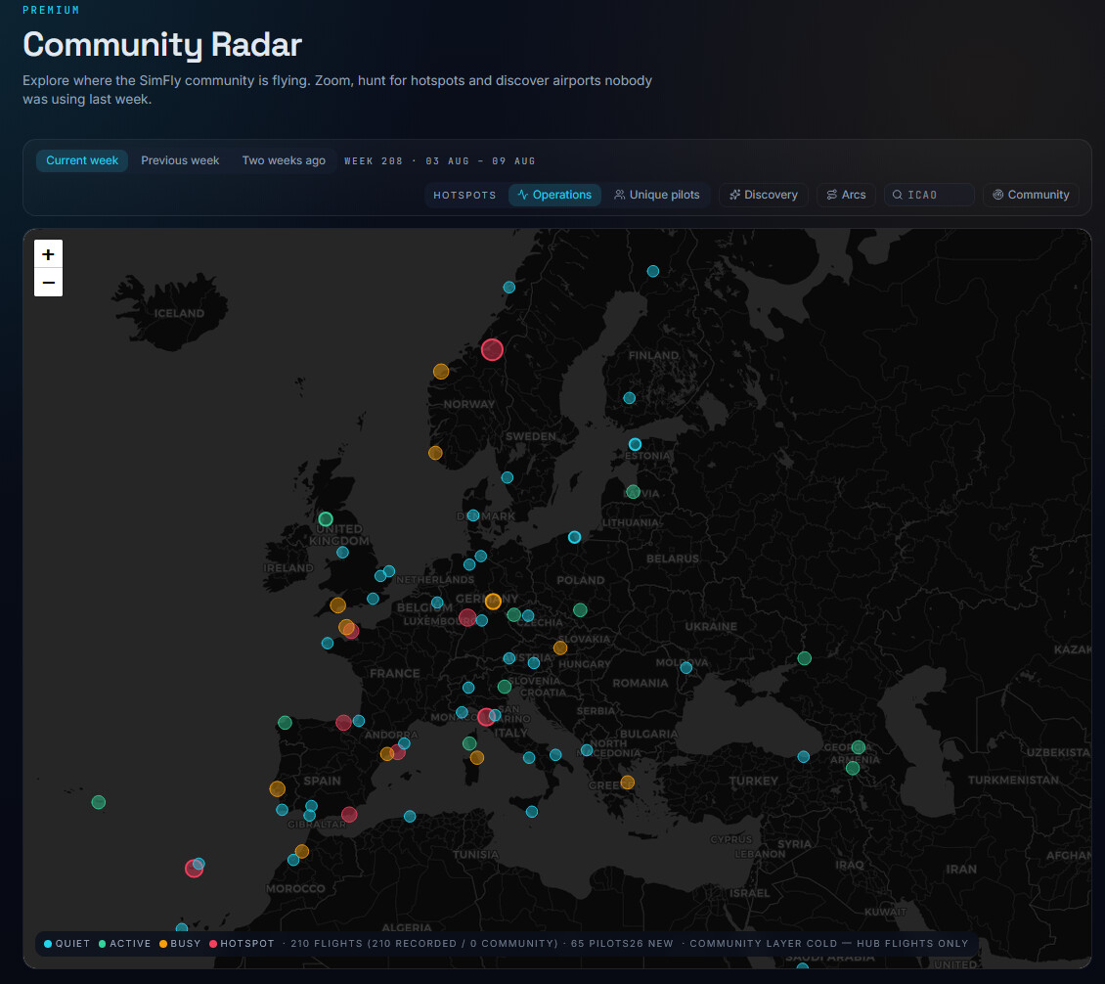Click the cyan marker in Moldova
The height and width of the screenshot is (984, 1105).
pyautogui.click(x=686, y=667)
